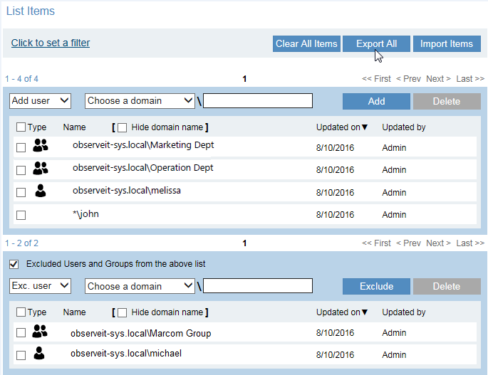Viewport: 488px width, 375px height.
Task: Click the Delete button next to Add
Action: 447,101
